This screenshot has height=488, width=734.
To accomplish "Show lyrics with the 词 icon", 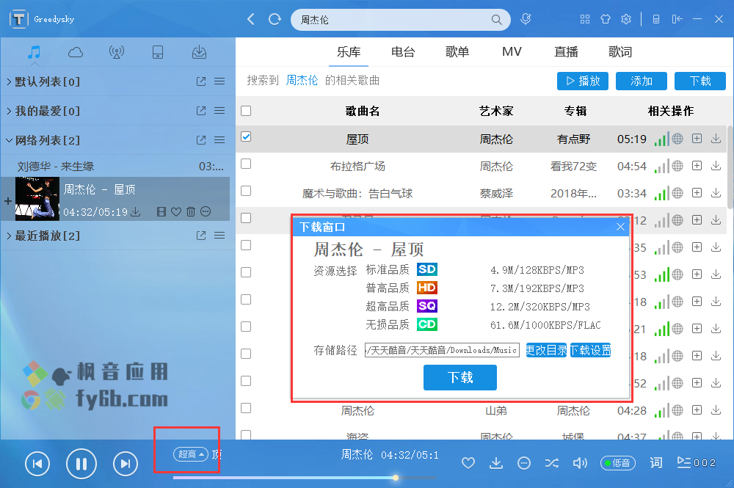I will coord(656,463).
